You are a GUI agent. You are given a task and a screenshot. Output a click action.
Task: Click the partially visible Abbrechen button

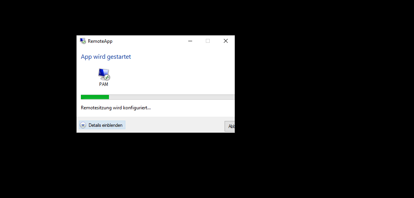[230, 126]
